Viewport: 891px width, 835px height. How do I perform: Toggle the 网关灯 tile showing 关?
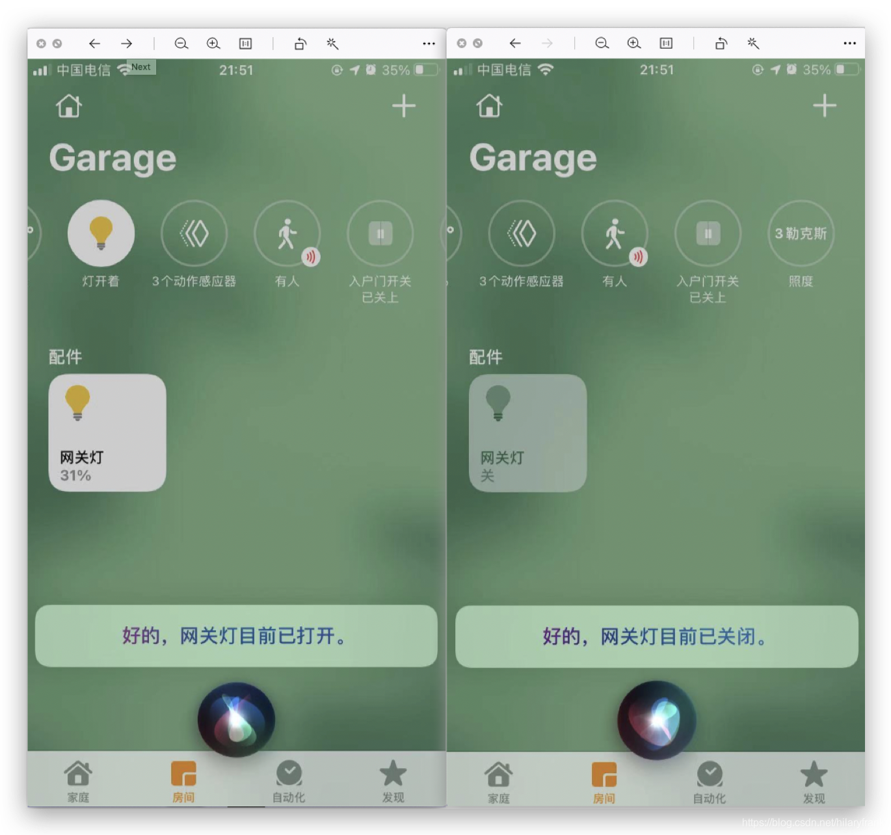click(x=527, y=432)
